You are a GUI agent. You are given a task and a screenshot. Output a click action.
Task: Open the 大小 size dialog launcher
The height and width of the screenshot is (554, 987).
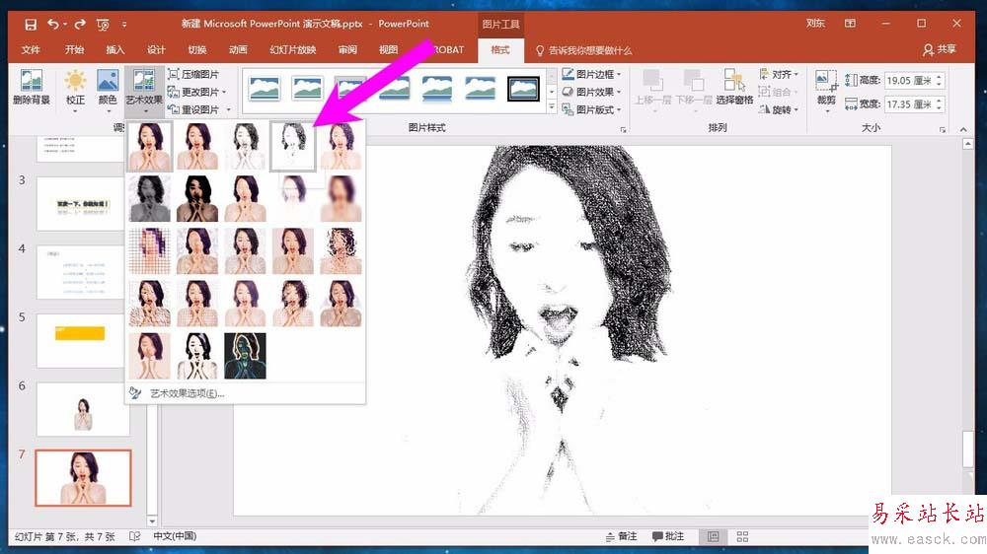click(x=943, y=130)
